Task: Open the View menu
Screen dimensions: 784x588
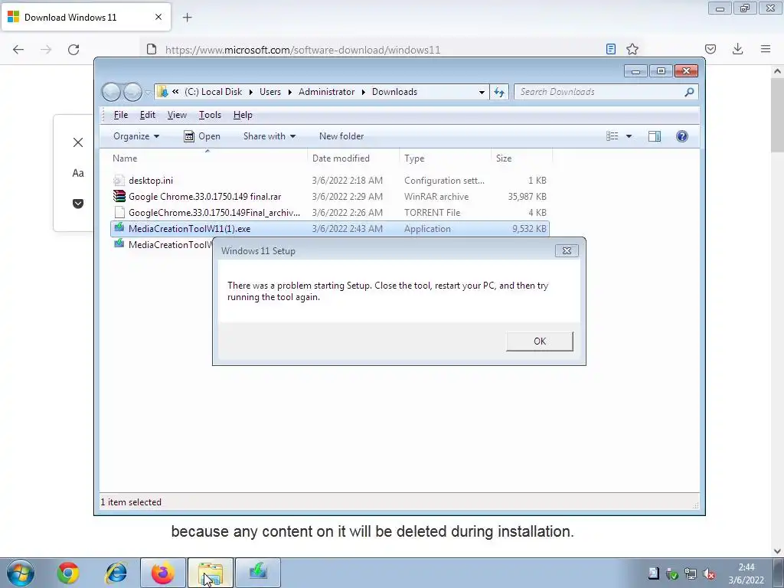Action: pos(177,115)
